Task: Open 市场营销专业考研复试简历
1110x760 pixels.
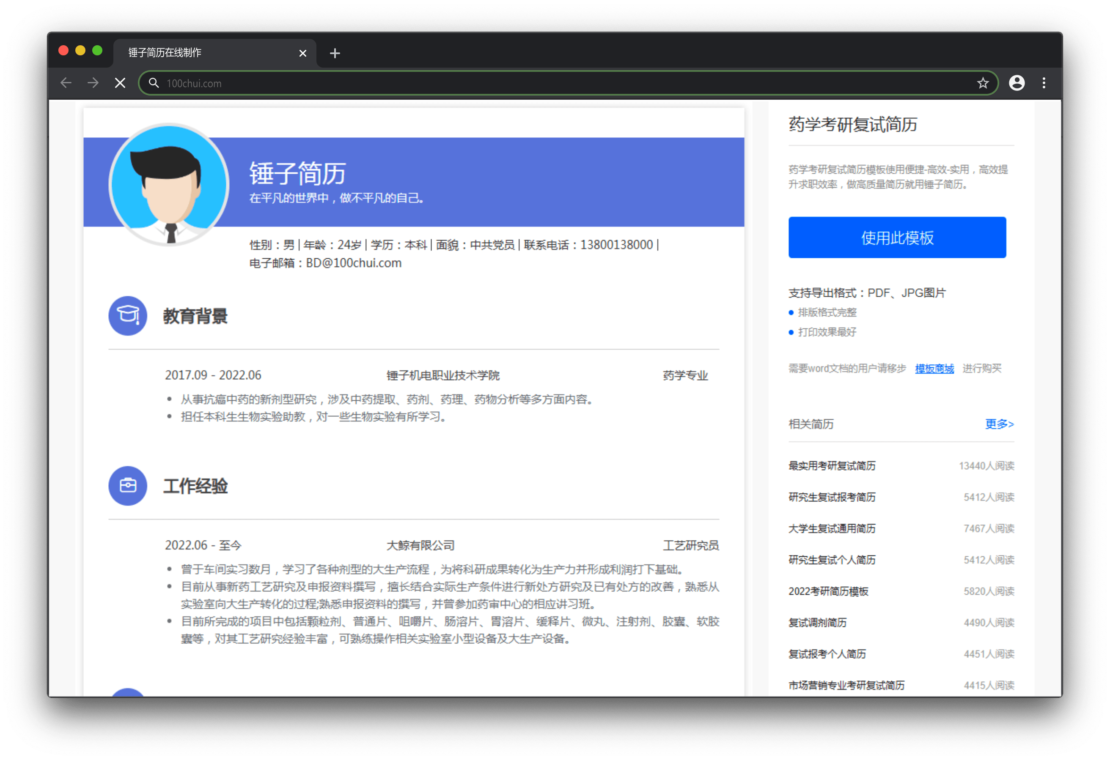Action: click(846, 686)
